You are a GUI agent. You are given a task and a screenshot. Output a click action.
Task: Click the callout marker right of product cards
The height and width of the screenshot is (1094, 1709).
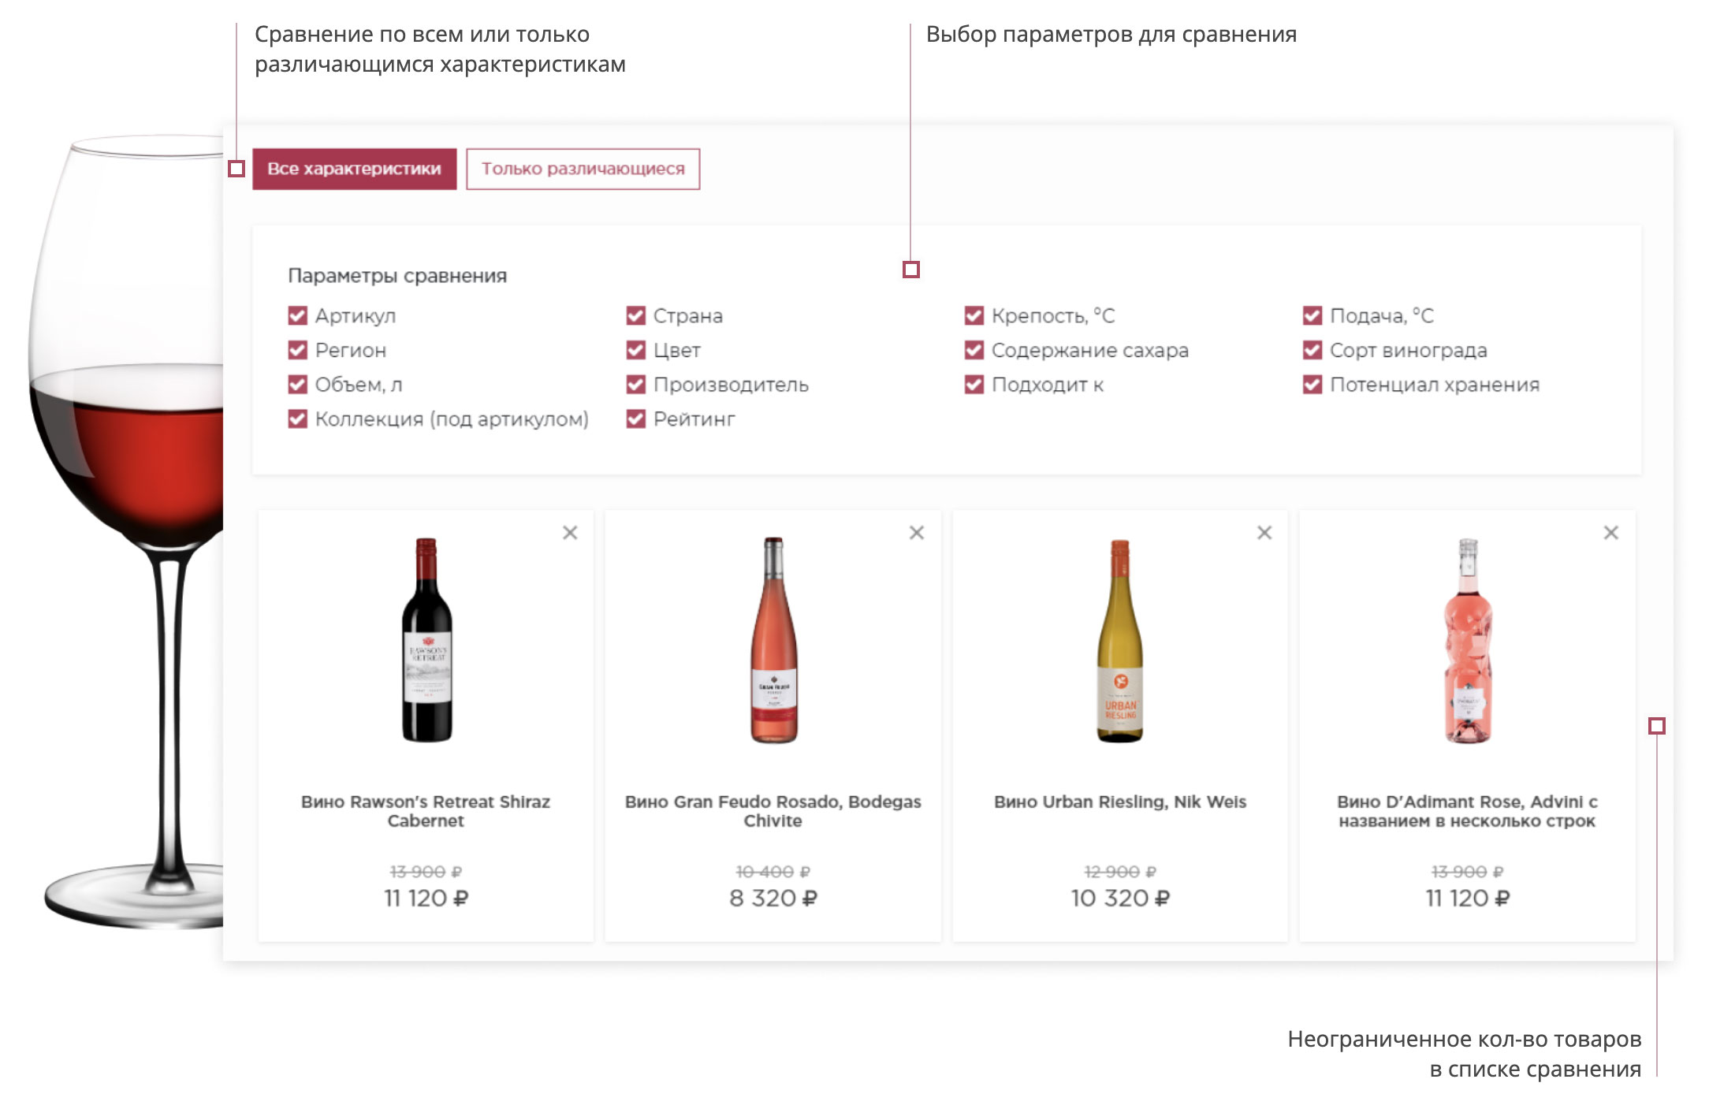1657,726
